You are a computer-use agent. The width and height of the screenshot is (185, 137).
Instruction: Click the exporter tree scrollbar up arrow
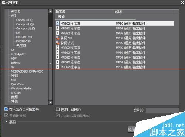pyautogui.click(x=50, y=11)
